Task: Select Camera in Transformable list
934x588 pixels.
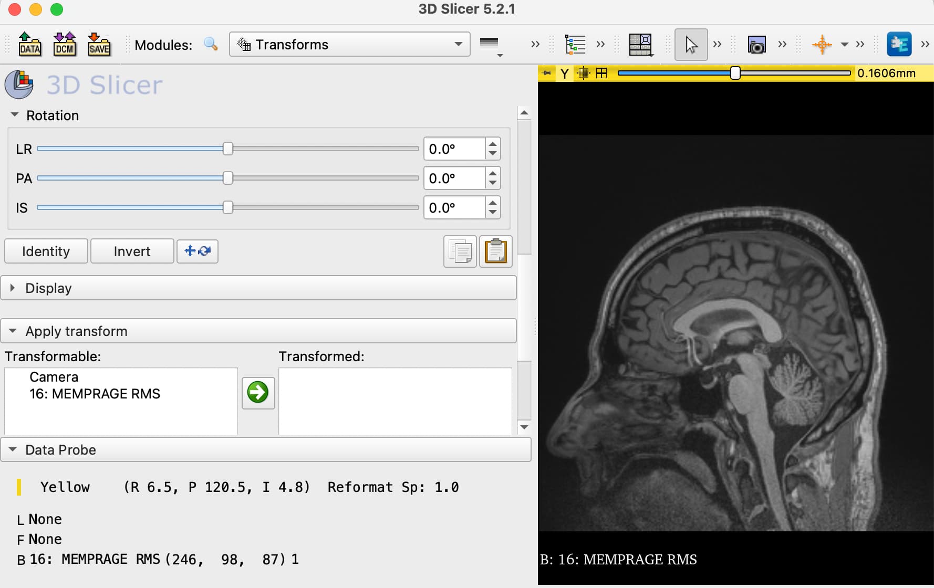Action: [x=54, y=376]
